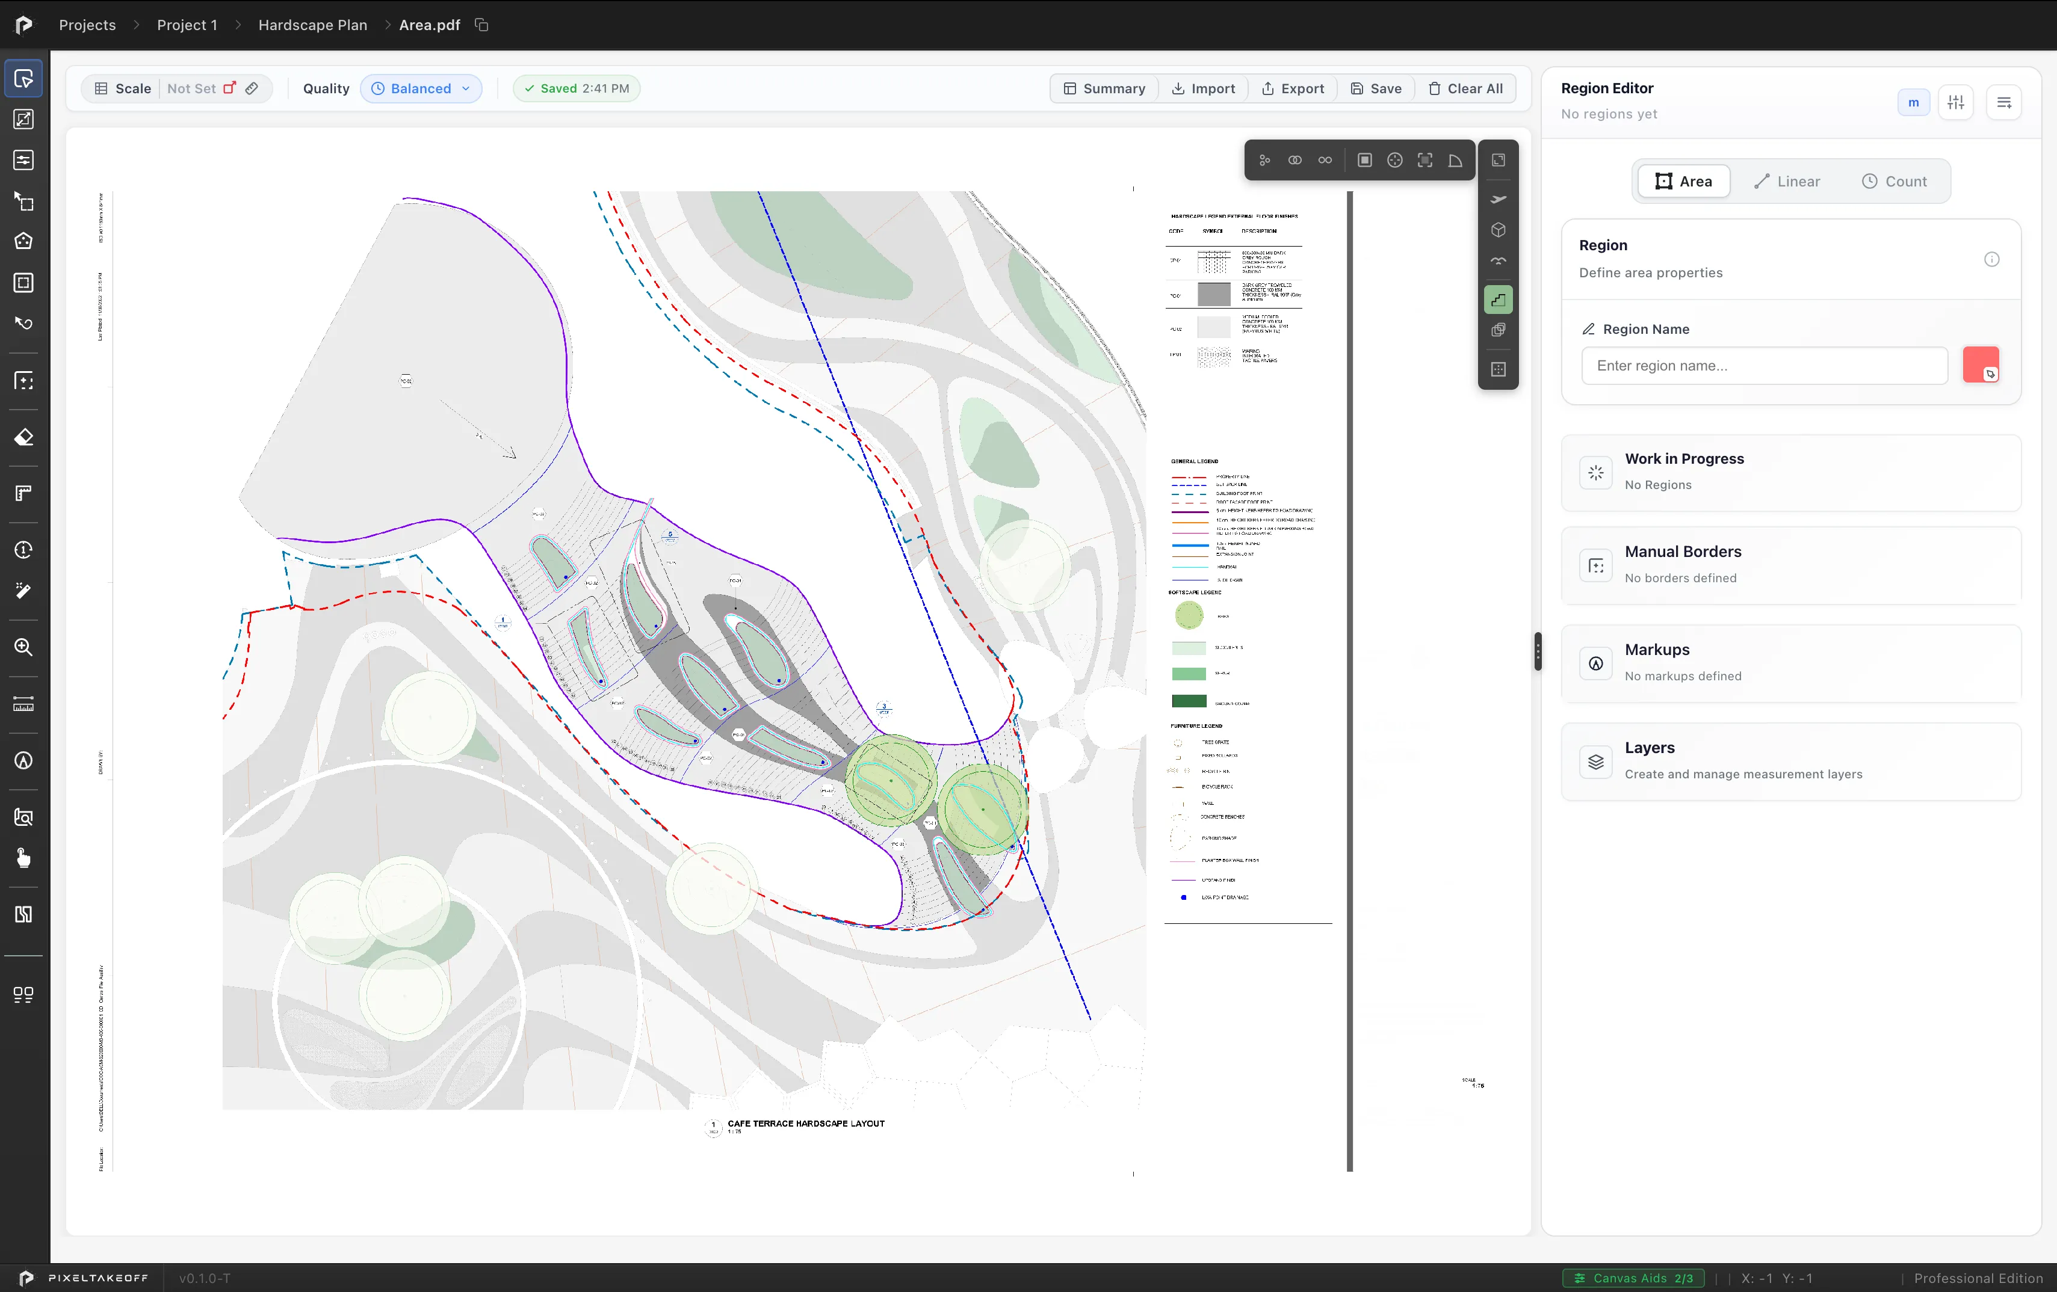This screenshot has height=1292, width=2057.
Task: Click the two separate circles icon
Action: [1325, 161]
